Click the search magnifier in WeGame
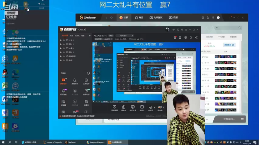The width and height of the screenshot is (259, 145). click(x=240, y=28)
